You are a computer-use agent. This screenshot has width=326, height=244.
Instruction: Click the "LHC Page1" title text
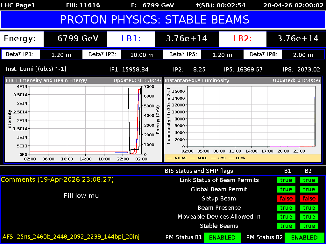click(18, 5)
